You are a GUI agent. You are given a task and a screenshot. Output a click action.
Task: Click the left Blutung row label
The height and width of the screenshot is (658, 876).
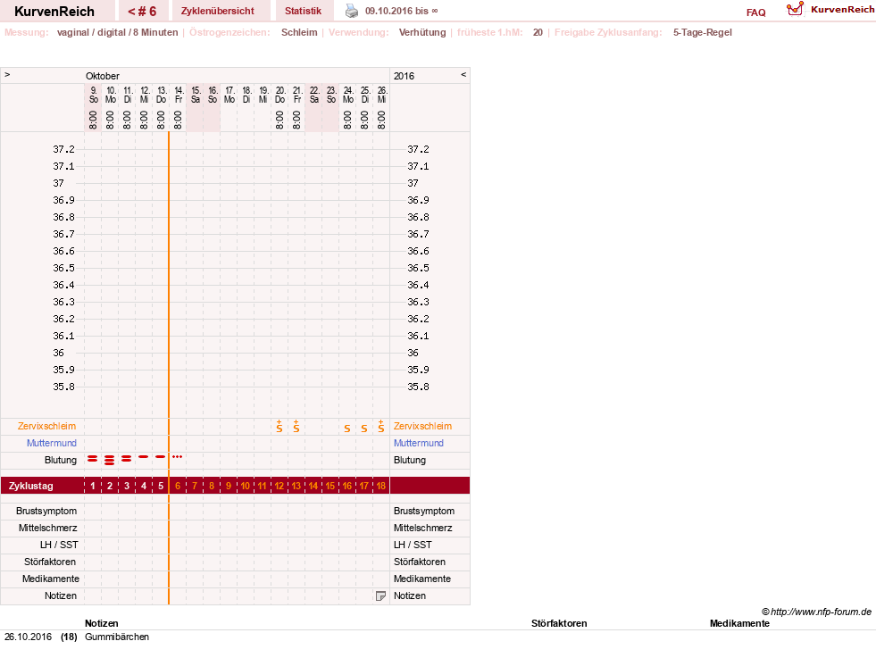tap(61, 461)
